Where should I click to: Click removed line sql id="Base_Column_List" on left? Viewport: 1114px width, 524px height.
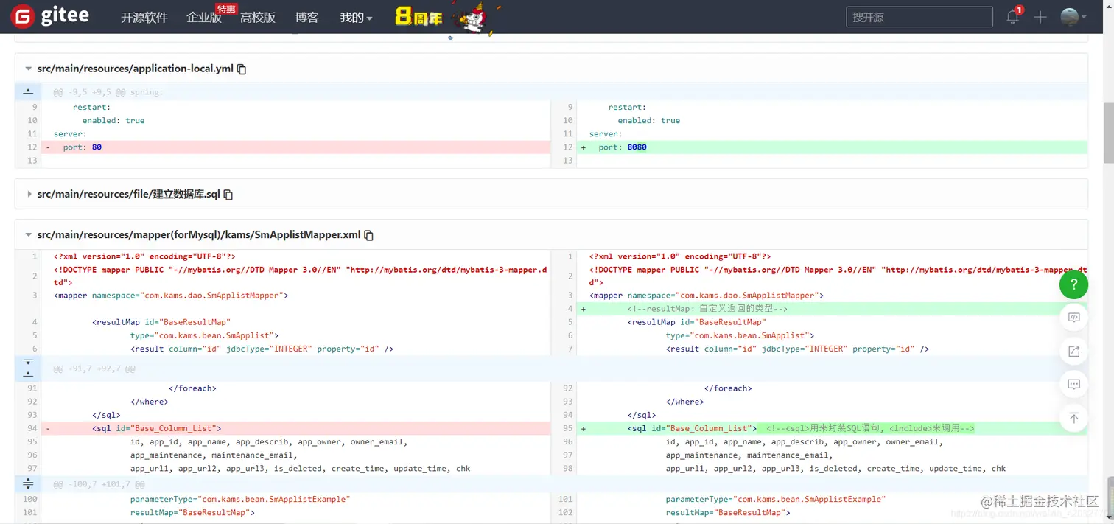(x=296, y=428)
